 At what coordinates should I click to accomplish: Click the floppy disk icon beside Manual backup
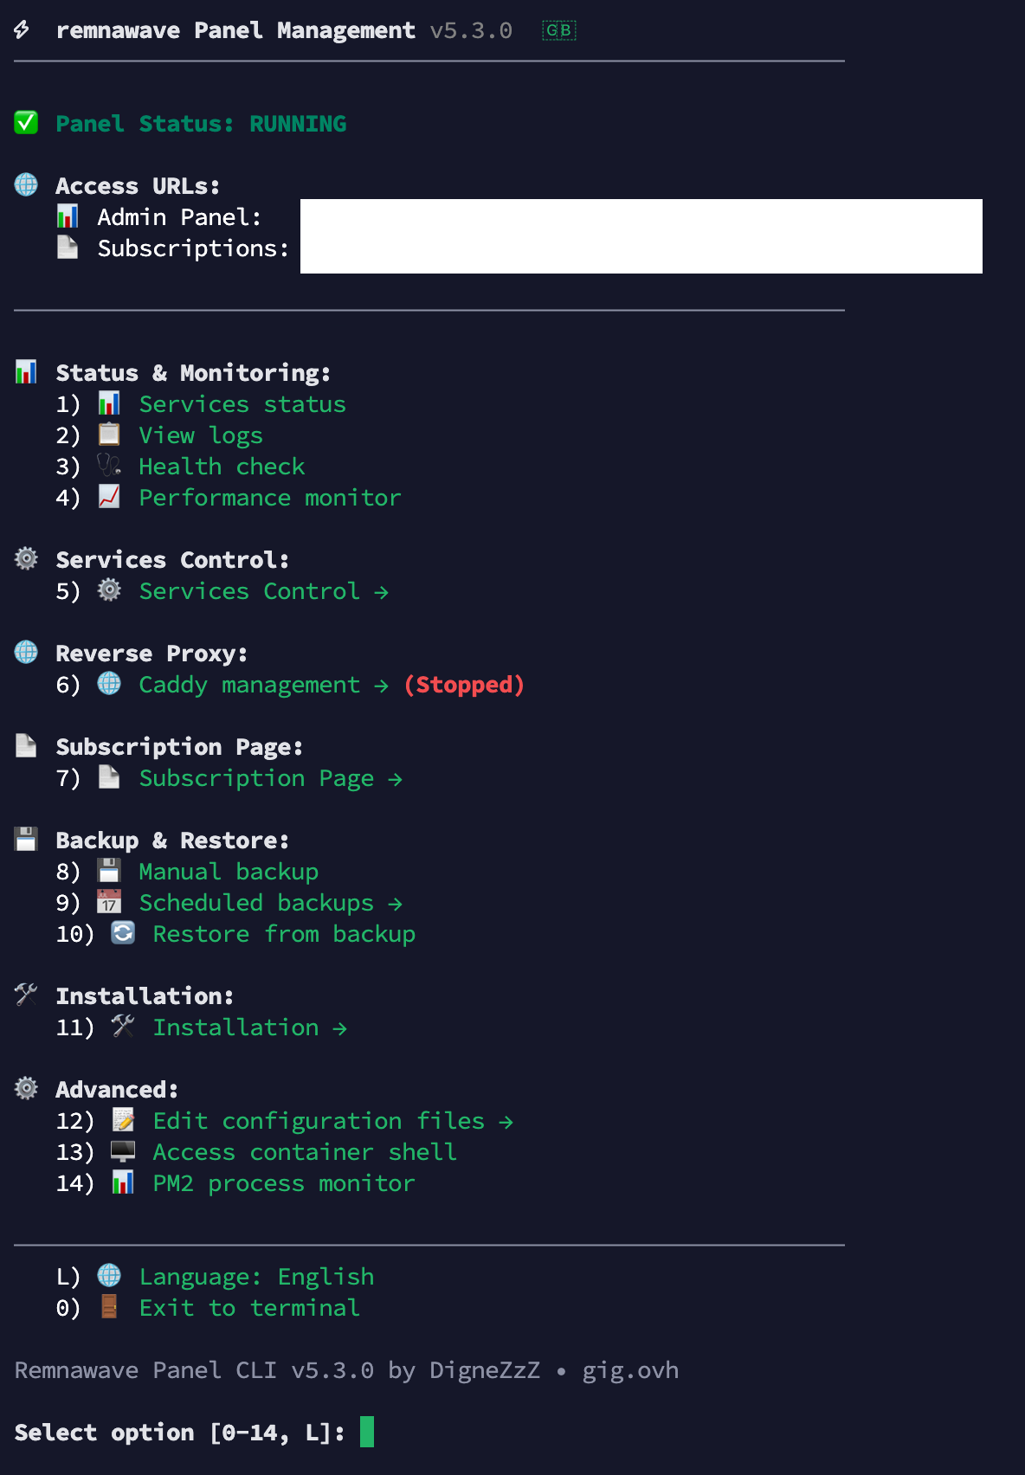click(109, 871)
